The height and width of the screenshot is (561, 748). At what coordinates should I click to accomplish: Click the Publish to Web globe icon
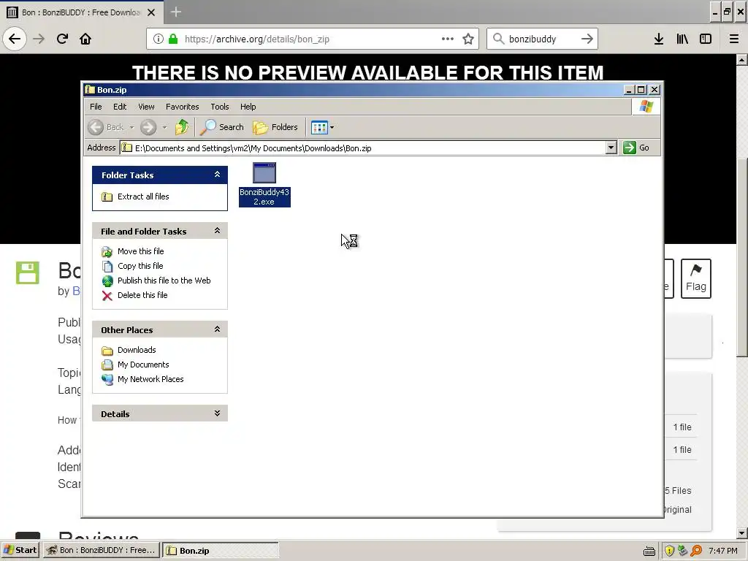[107, 281]
